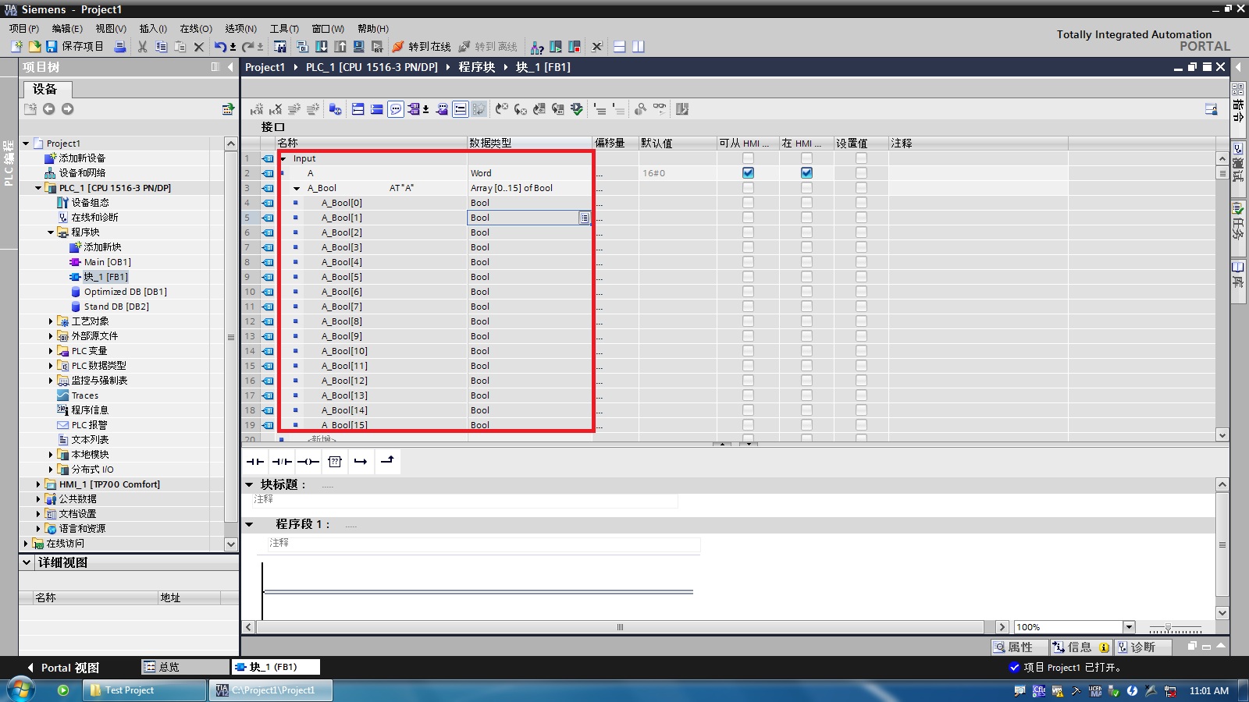This screenshot has height=702, width=1249.
Task: Switch to Portal 视图
Action: pos(63,668)
